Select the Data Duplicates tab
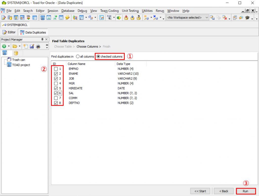The image size is (259, 196). pos(33,32)
